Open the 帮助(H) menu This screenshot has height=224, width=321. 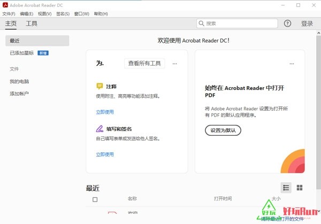click(x=101, y=14)
